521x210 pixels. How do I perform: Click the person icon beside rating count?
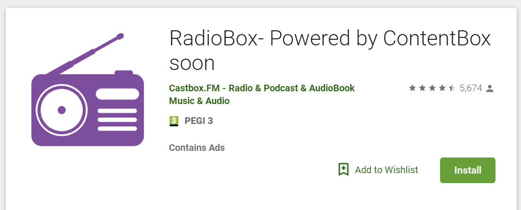[490, 88]
